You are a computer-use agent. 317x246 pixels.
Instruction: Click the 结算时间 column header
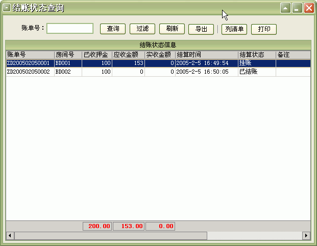pos(206,55)
